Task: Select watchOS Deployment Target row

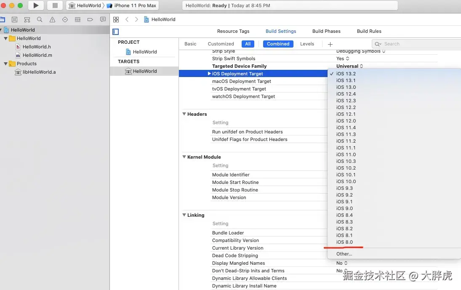Action: pyautogui.click(x=254, y=97)
